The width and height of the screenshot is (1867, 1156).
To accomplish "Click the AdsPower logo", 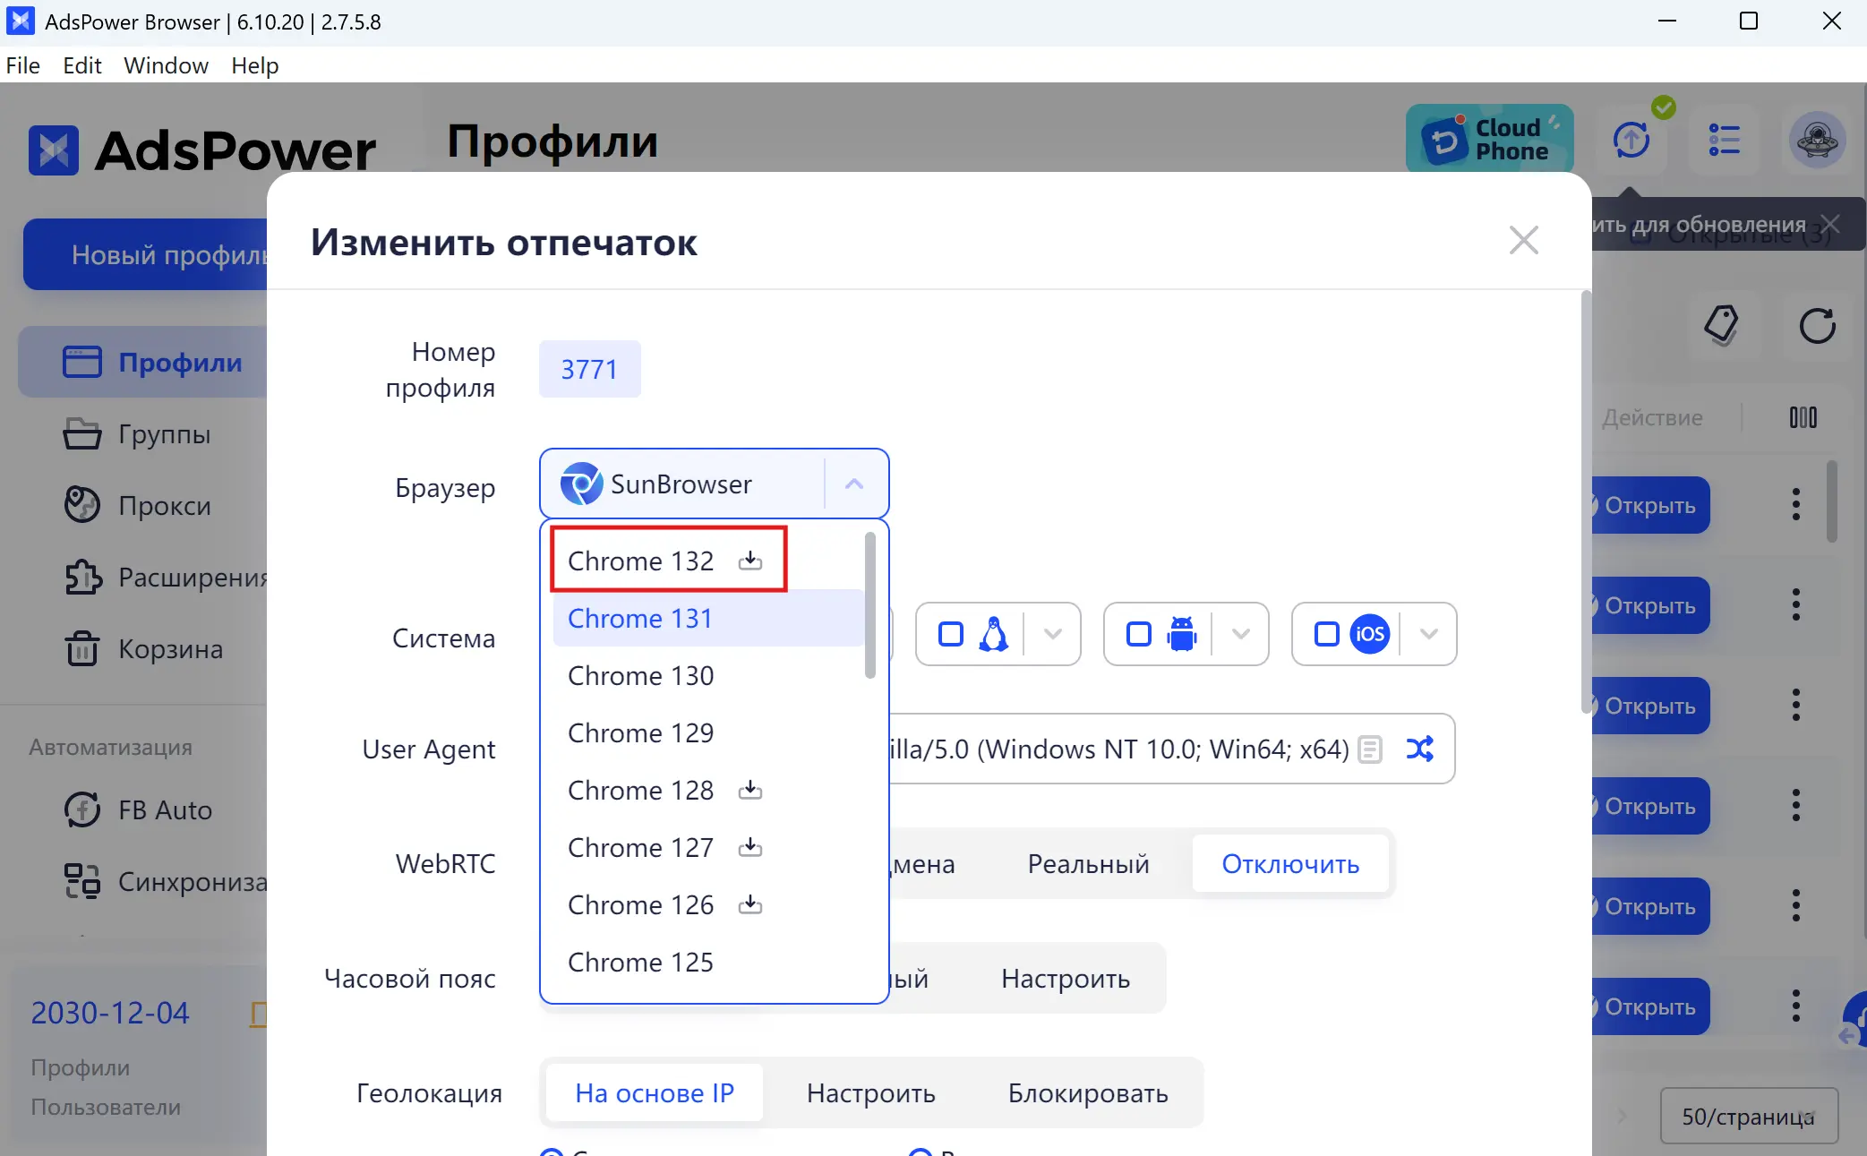I will (201, 150).
